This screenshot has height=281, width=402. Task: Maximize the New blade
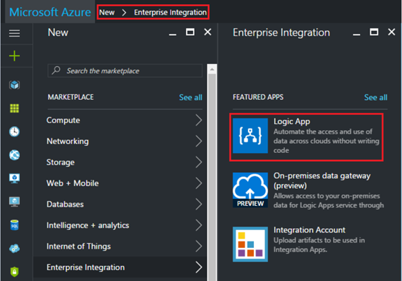[x=190, y=32]
